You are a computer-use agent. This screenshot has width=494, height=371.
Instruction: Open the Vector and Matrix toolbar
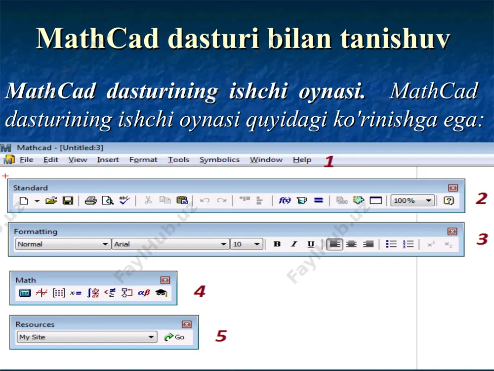click(59, 293)
